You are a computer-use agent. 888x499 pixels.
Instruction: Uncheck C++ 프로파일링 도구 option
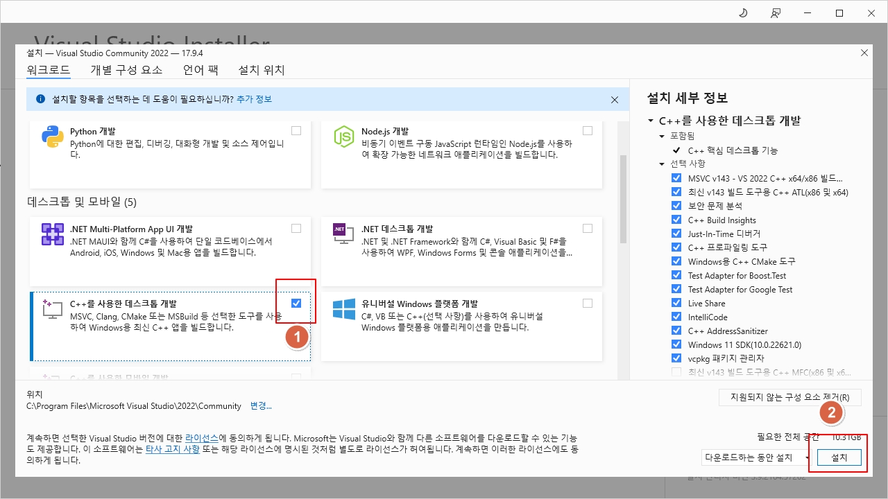(676, 247)
